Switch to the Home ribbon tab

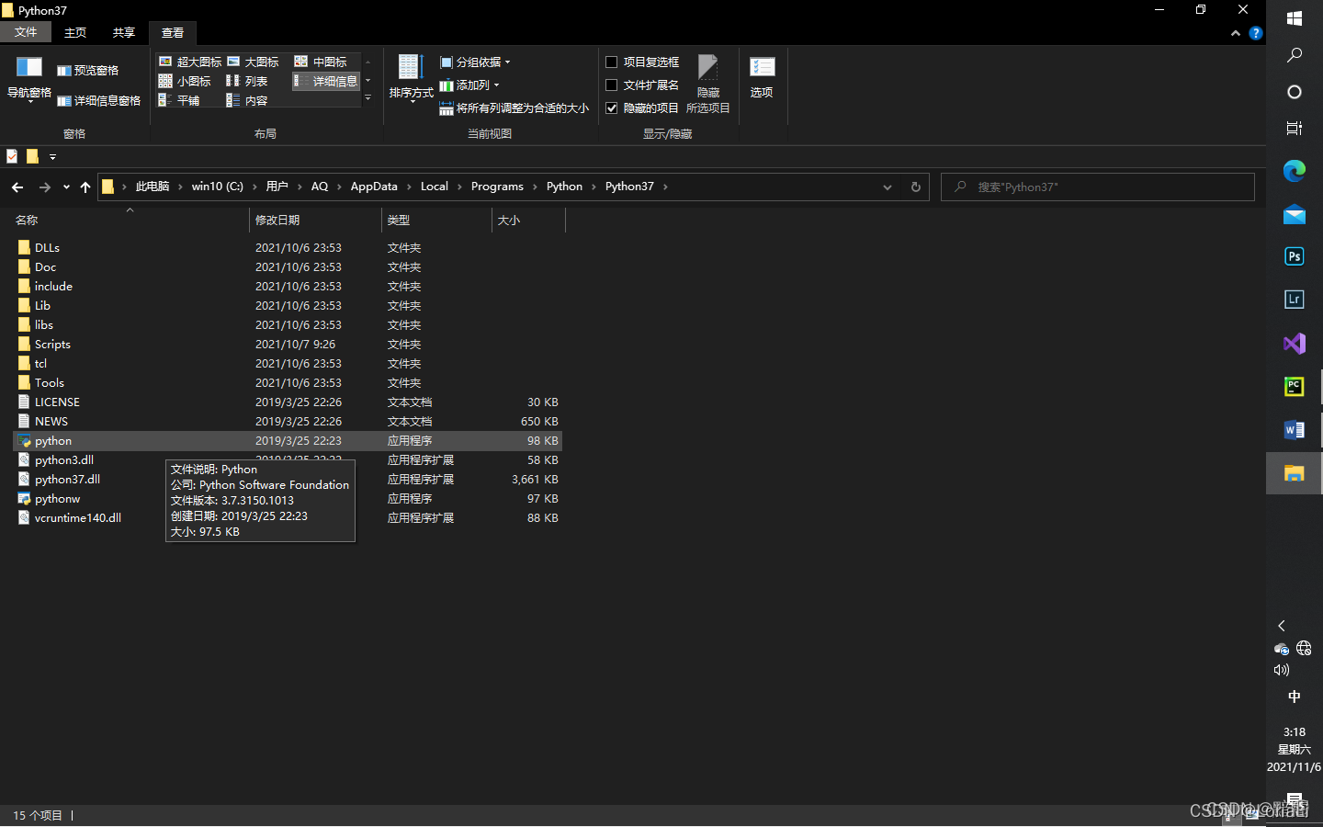[x=75, y=32]
